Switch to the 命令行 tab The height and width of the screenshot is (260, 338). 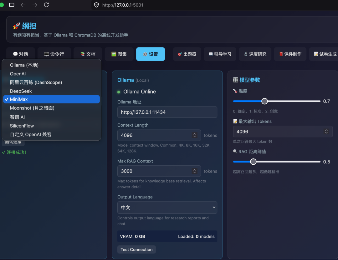(54, 54)
